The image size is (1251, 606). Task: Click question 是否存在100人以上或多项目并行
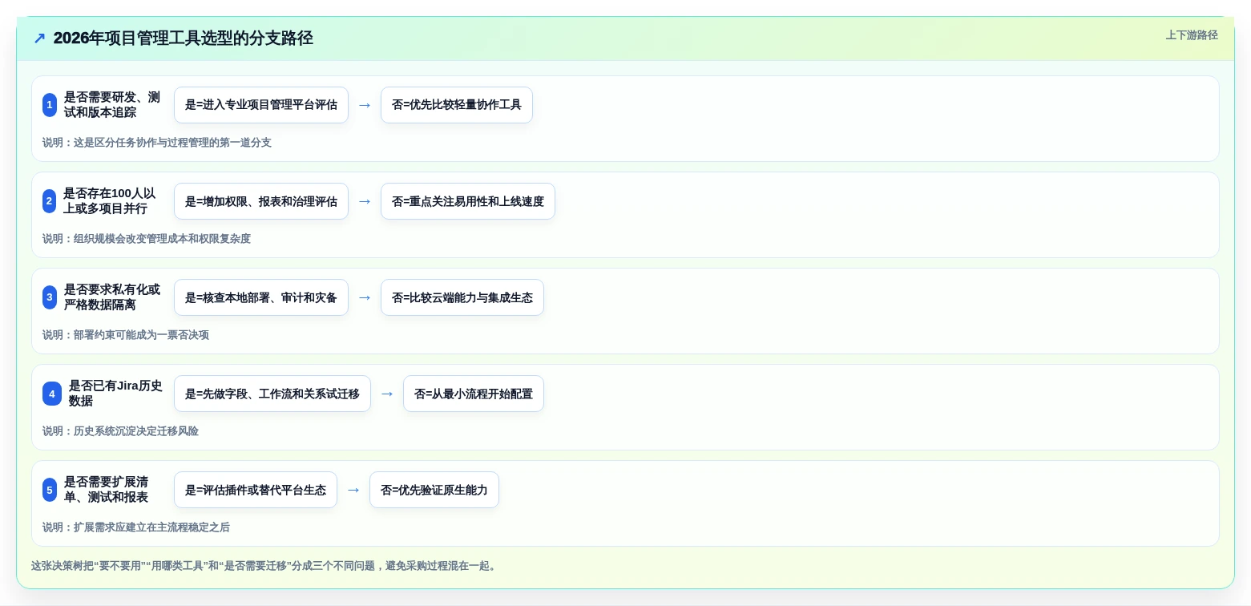point(110,201)
